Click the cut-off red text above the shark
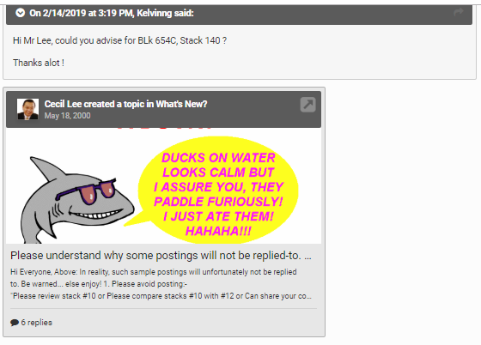The width and height of the screenshot is (481, 345). click(x=164, y=129)
